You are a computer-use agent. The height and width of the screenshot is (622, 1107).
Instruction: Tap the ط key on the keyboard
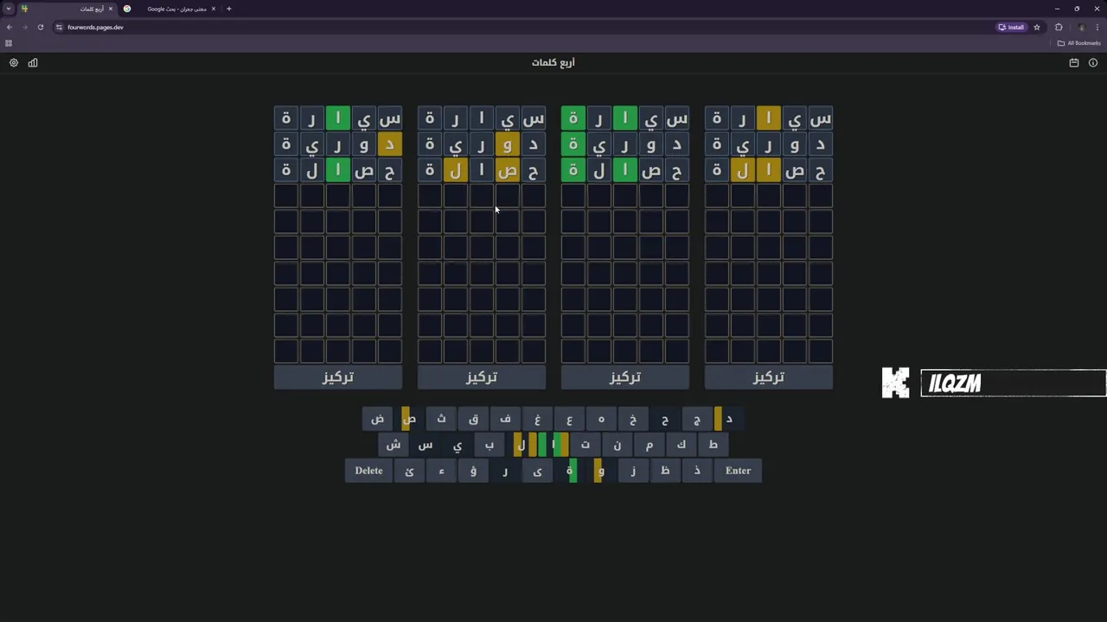click(713, 445)
